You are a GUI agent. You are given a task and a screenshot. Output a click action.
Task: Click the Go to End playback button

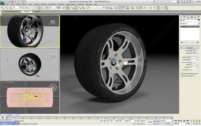187,121
